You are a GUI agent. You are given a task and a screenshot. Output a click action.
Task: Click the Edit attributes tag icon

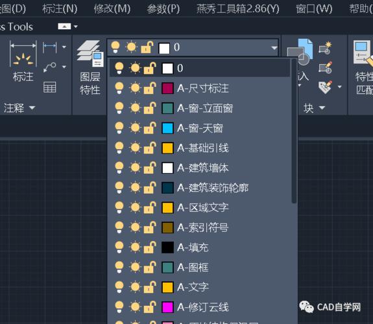tap(325, 87)
